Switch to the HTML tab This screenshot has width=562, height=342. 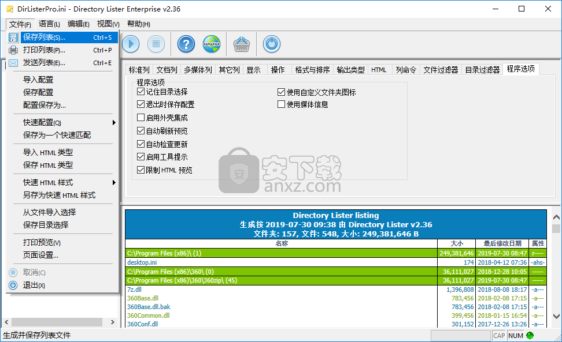coord(379,70)
